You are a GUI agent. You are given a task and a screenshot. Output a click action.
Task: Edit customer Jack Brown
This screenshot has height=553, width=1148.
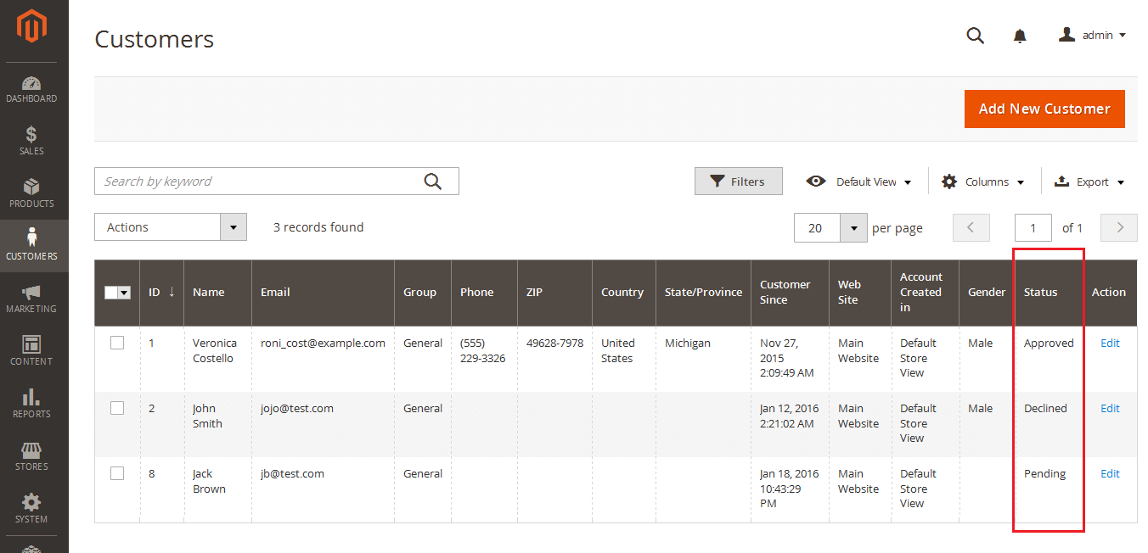pos(1110,473)
